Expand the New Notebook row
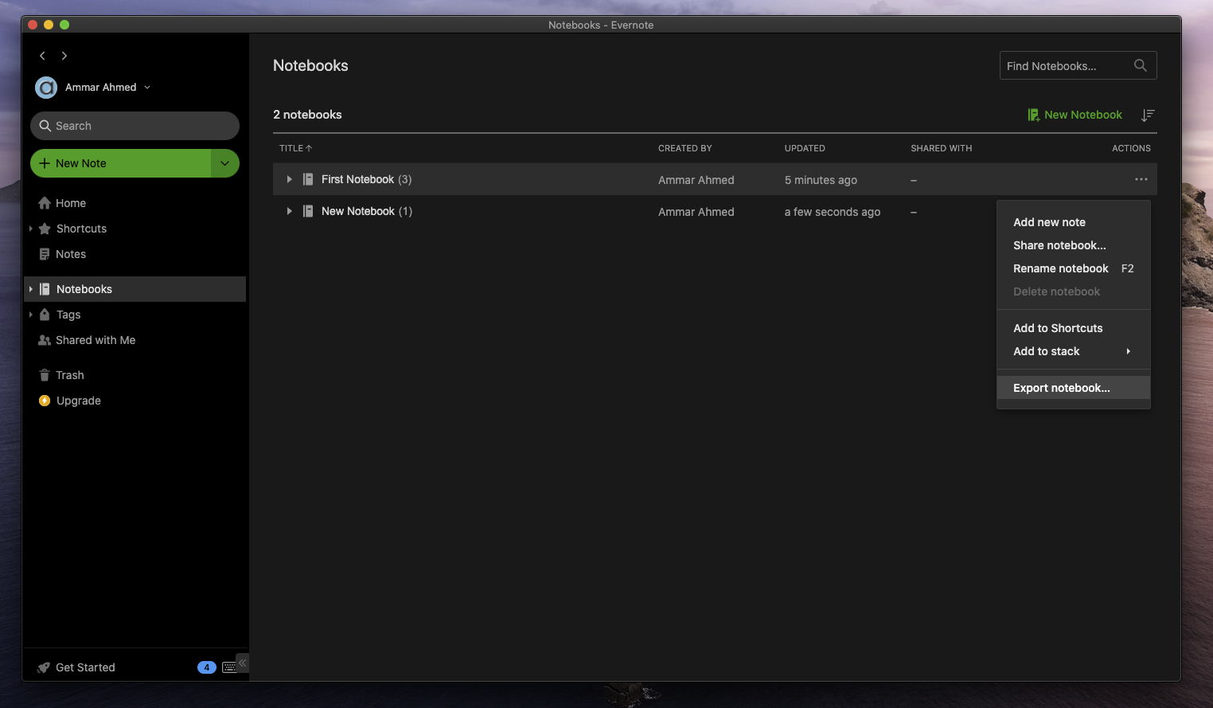The width and height of the screenshot is (1213, 708). (289, 212)
